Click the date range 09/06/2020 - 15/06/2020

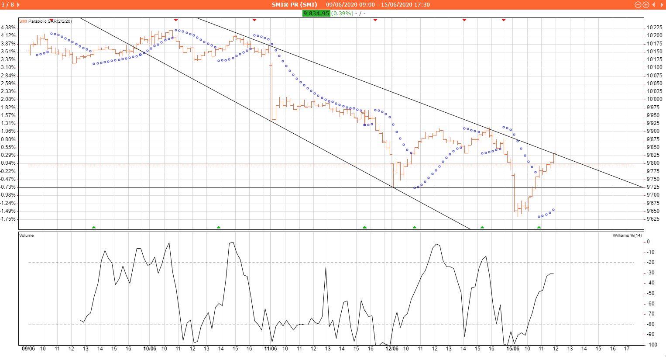378,5
